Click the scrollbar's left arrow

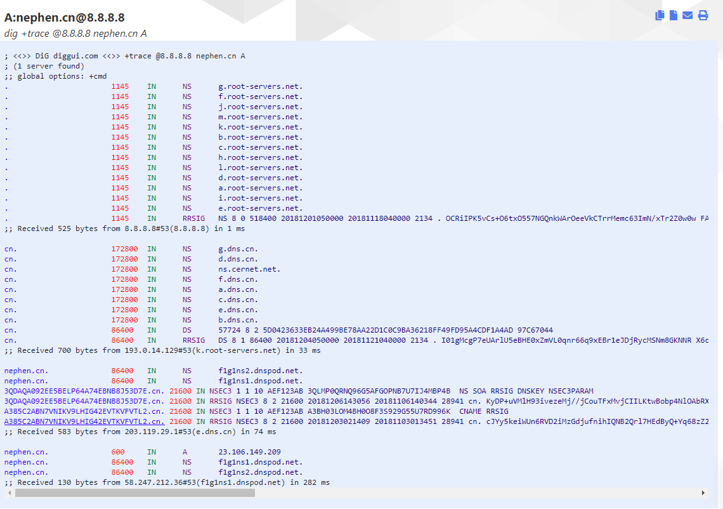[x=10, y=493]
